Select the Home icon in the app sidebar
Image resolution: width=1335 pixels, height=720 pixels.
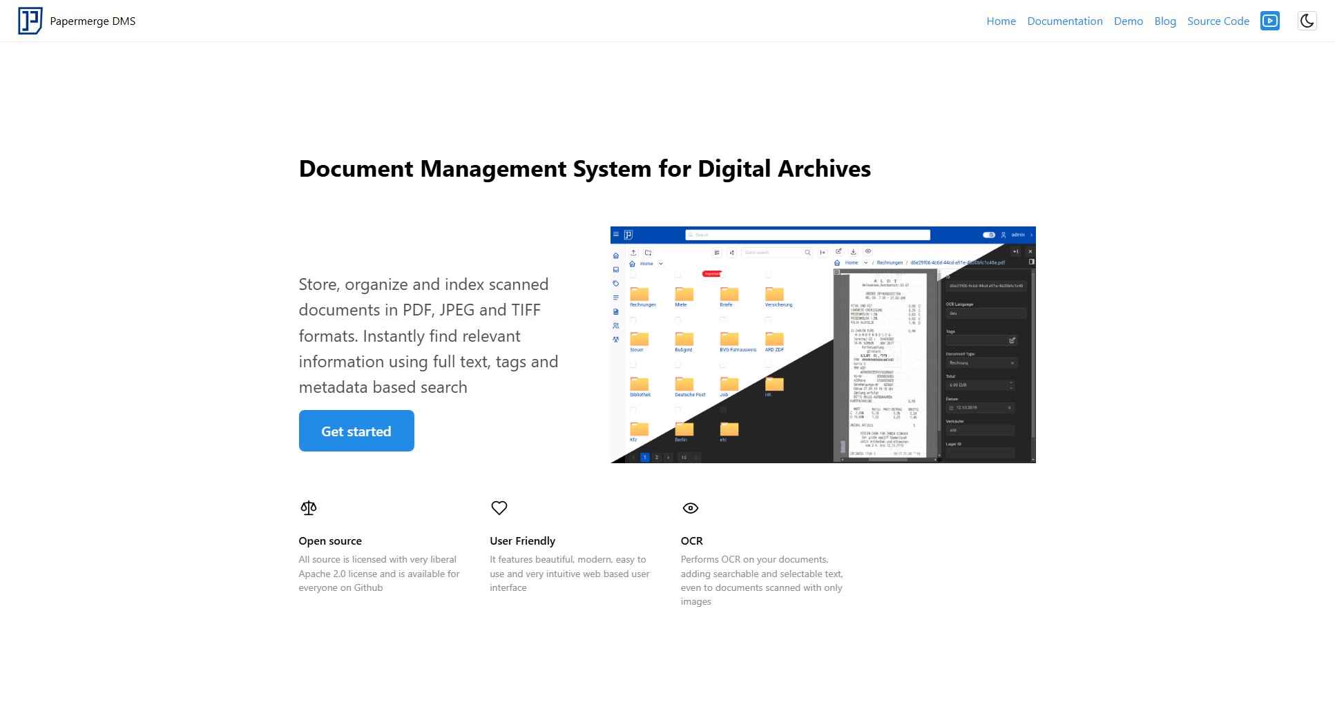(615, 255)
